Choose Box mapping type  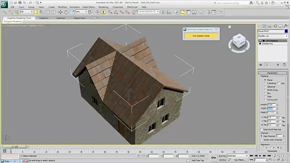click(265, 93)
